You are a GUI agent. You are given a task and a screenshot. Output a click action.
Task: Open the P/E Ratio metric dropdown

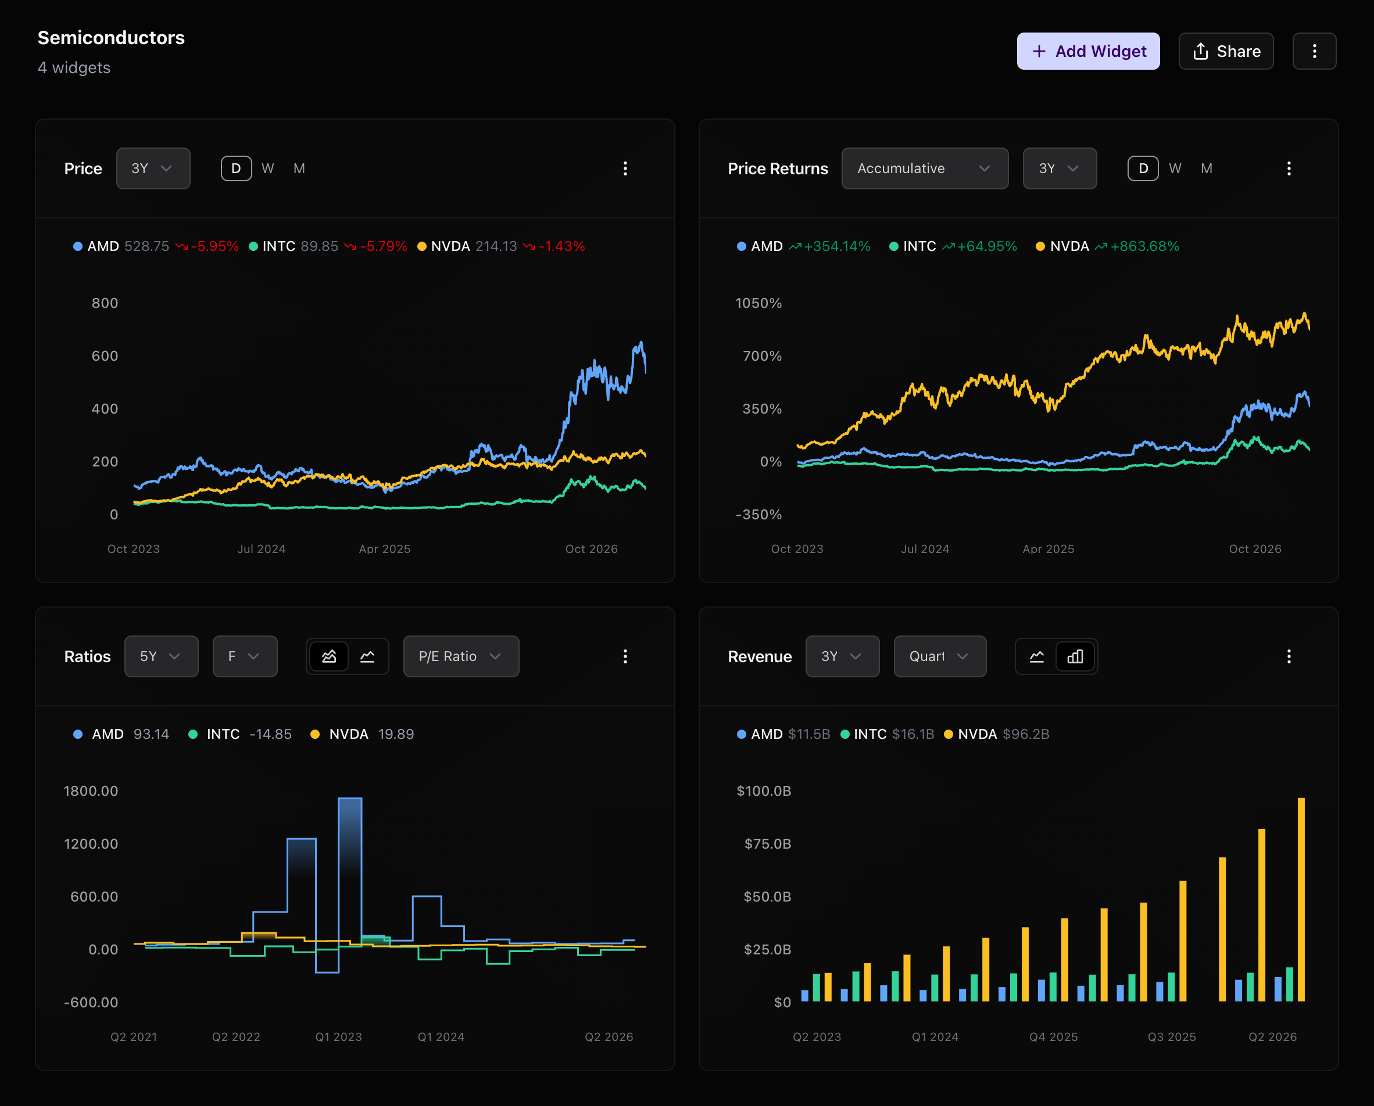pyautogui.click(x=461, y=656)
